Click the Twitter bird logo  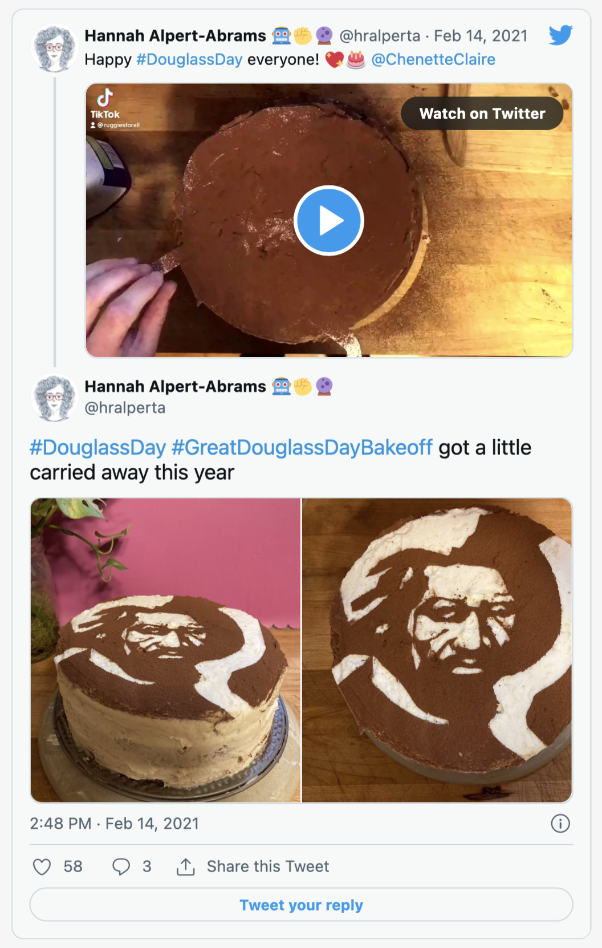coord(561,35)
